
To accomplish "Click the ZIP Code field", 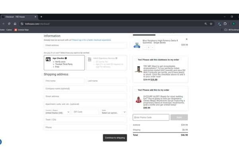I will (85, 112).
